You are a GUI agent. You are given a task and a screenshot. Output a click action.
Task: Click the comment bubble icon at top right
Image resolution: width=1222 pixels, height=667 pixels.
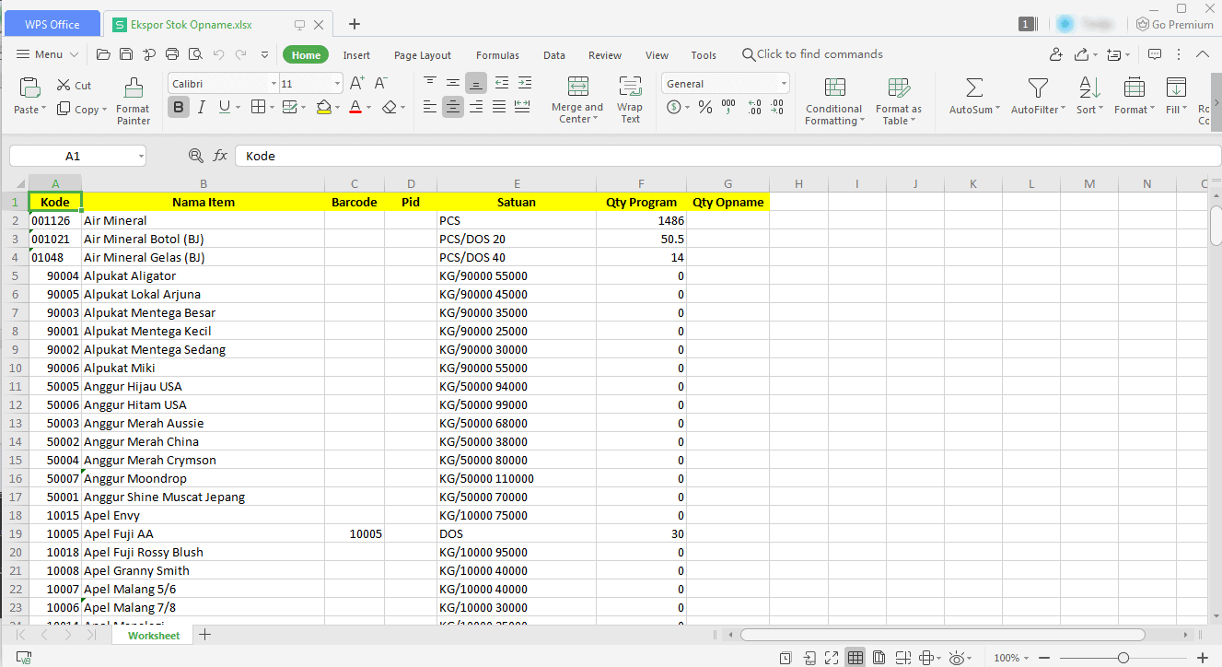coord(1155,54)
